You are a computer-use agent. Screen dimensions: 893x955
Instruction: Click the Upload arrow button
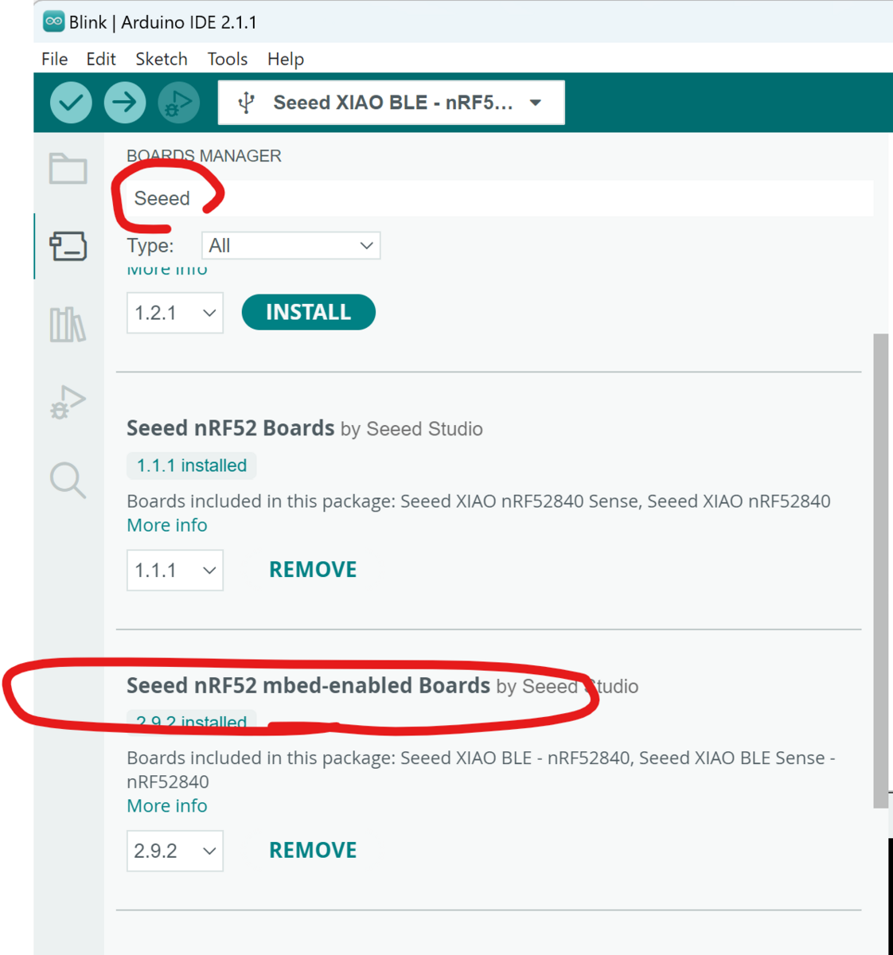(x=125, y=103)
